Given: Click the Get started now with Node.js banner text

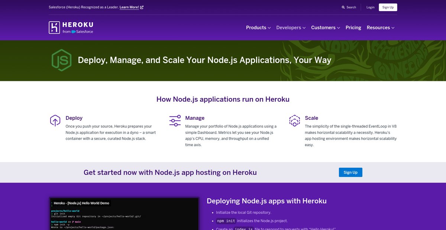Looking at the screenshot, I should (170, 172).
